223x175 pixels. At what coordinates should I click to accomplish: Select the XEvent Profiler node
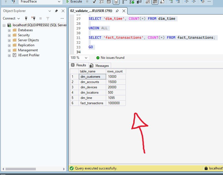(29, 55)
